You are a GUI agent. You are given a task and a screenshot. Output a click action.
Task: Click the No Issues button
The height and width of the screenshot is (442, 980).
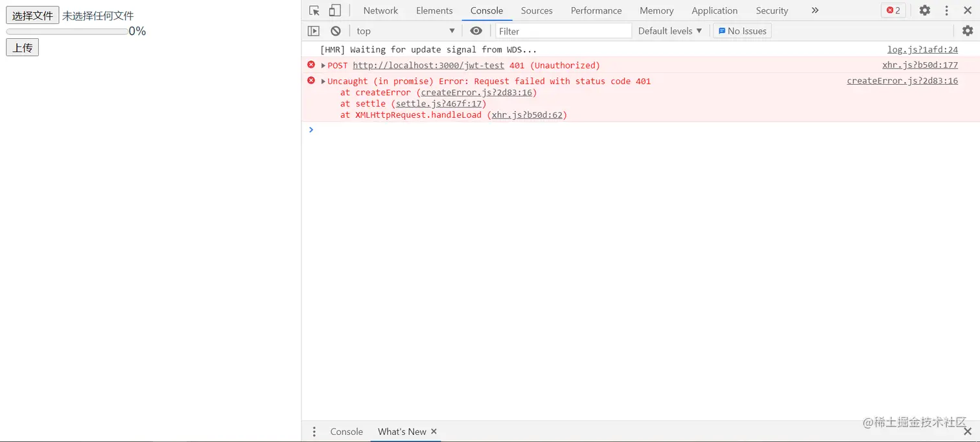point(742,31)
